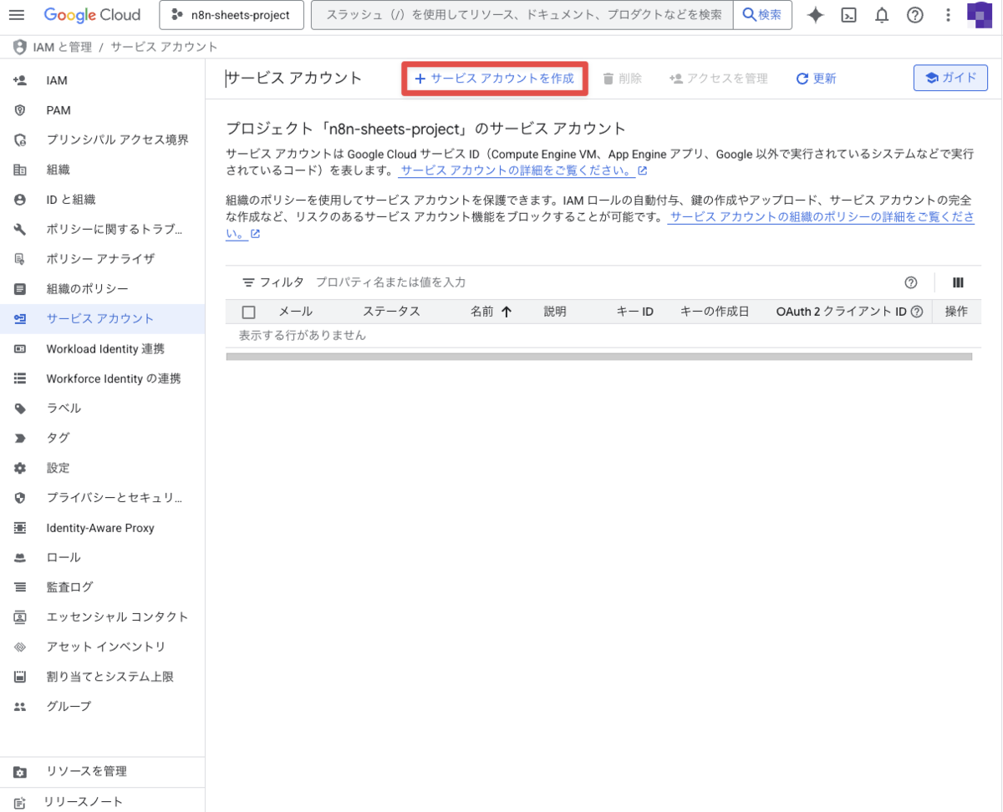Open the n8n-sheets-project project selector
This screenshot has height=812, width=1003.
230,15
